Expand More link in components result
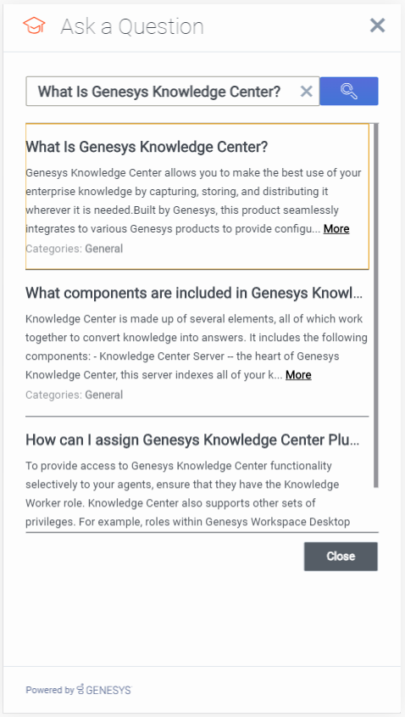 click(298, 375)
